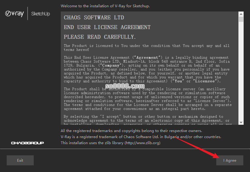Click the 'V-Ray is a registered trademark' line
This screenshot has height=172, width=250.
tap(141, 137)
